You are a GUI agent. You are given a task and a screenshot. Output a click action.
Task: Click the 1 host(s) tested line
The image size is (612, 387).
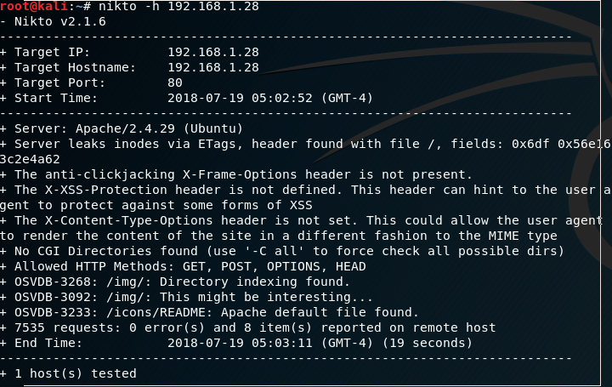click(68, 373)
